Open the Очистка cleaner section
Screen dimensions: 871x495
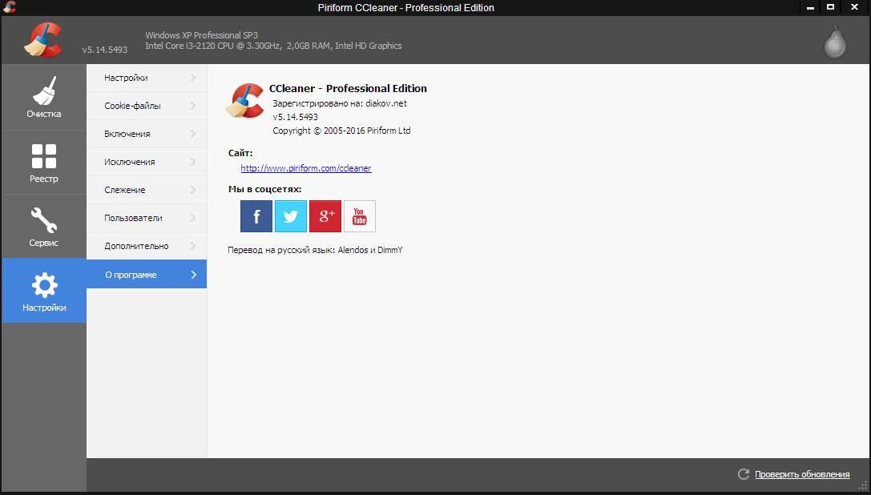click(44, 97)
